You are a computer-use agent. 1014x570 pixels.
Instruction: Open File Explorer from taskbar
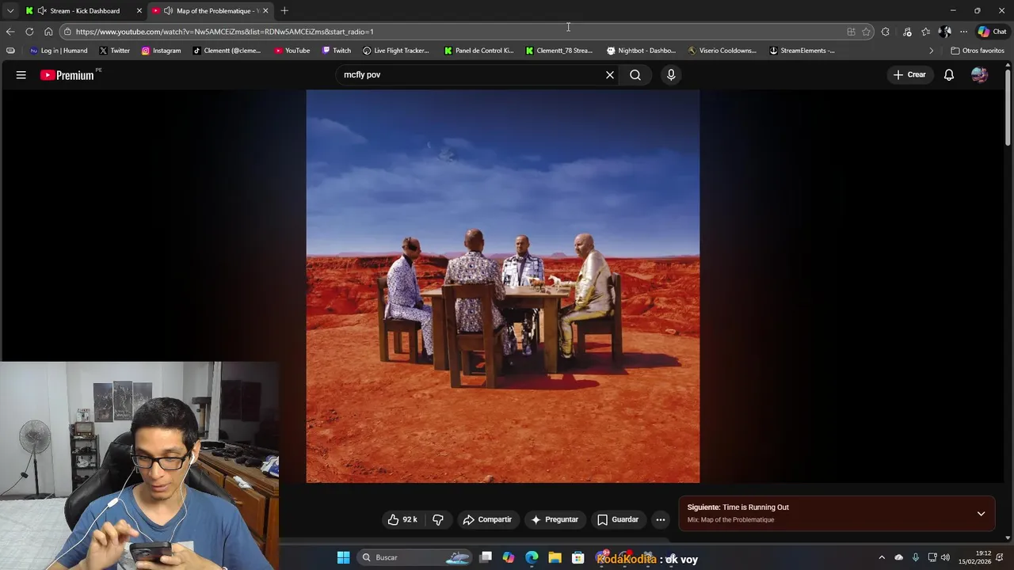(x=555, y=557)
